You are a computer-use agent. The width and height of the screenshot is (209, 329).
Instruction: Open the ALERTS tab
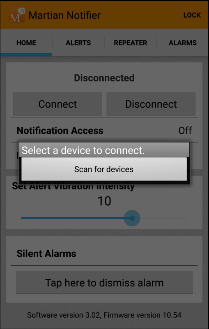[x=78, y=43]
